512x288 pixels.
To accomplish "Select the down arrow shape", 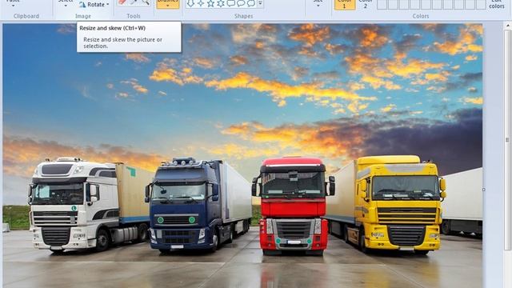I will tap(190, 3).
